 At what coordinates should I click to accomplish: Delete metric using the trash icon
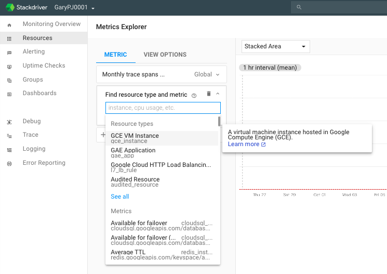[208, 94]
